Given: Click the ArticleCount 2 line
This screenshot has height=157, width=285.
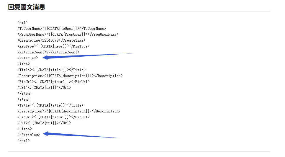Looking at the screenshot, I should pos(48,52).
